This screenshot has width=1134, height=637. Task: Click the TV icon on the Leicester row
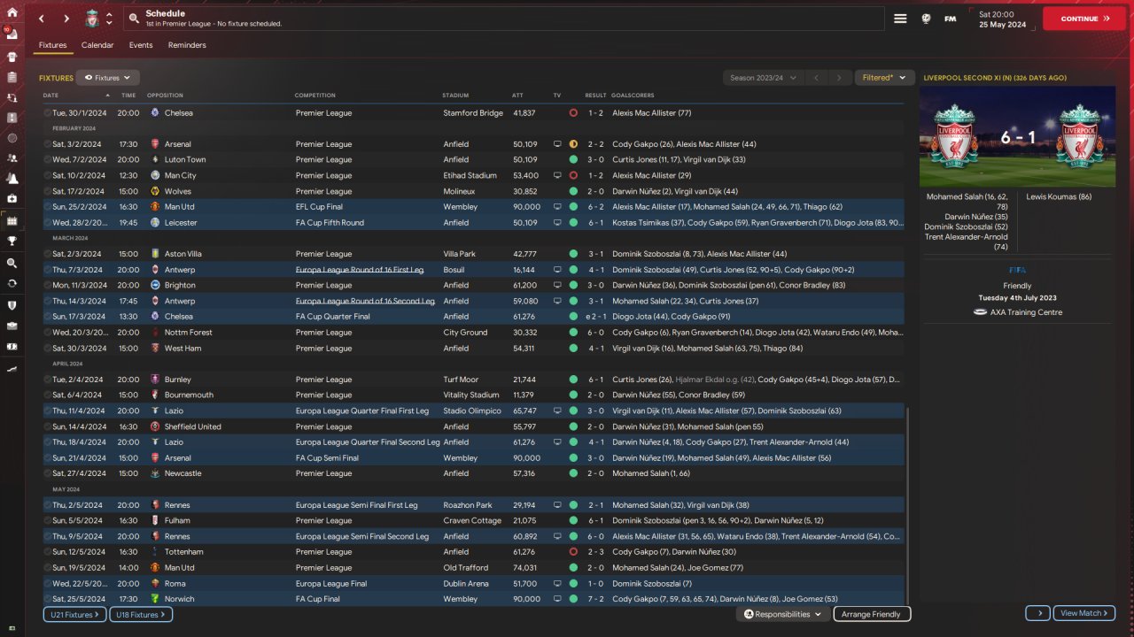557,223
